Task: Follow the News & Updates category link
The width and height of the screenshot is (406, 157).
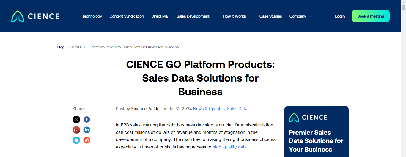Action: coord(209,109)
